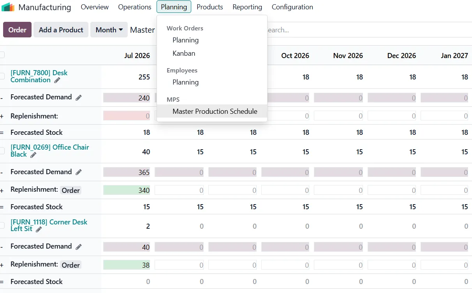This screenshot has width=472, height=293.
Task: Edit Office Chair Black pencil icon
Action: pos(33,155)
